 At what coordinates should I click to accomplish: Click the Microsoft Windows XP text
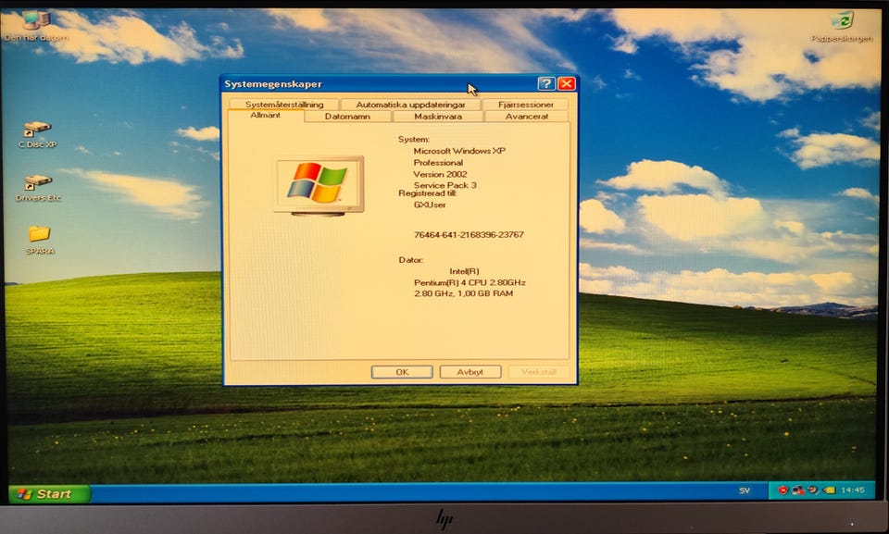point(459,151)
